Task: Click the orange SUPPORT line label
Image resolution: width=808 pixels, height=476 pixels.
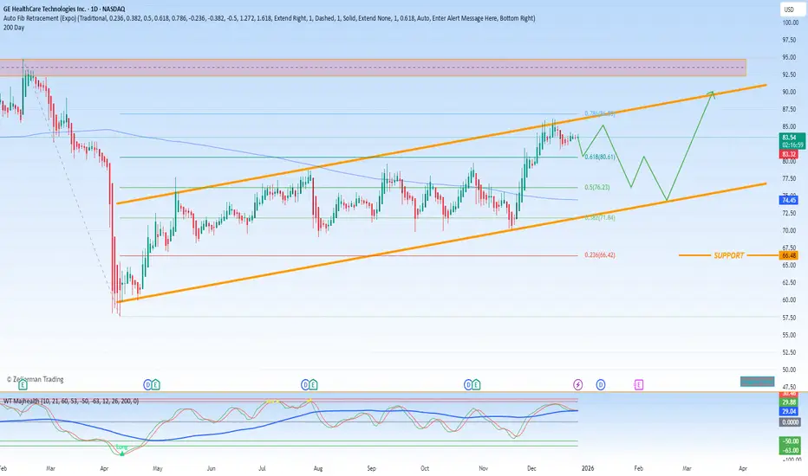Action: pos(728,255)
